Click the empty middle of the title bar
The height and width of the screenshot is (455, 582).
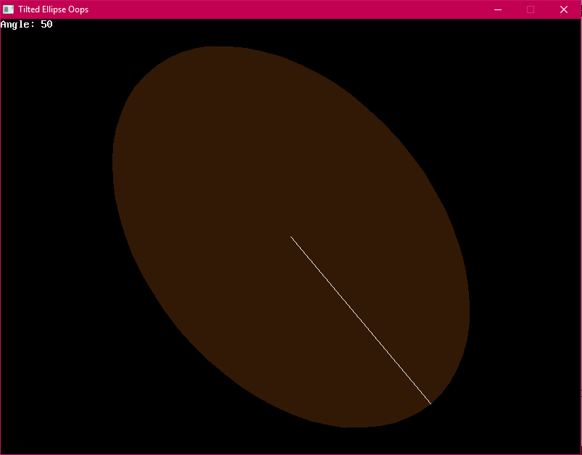pos(290,9)
